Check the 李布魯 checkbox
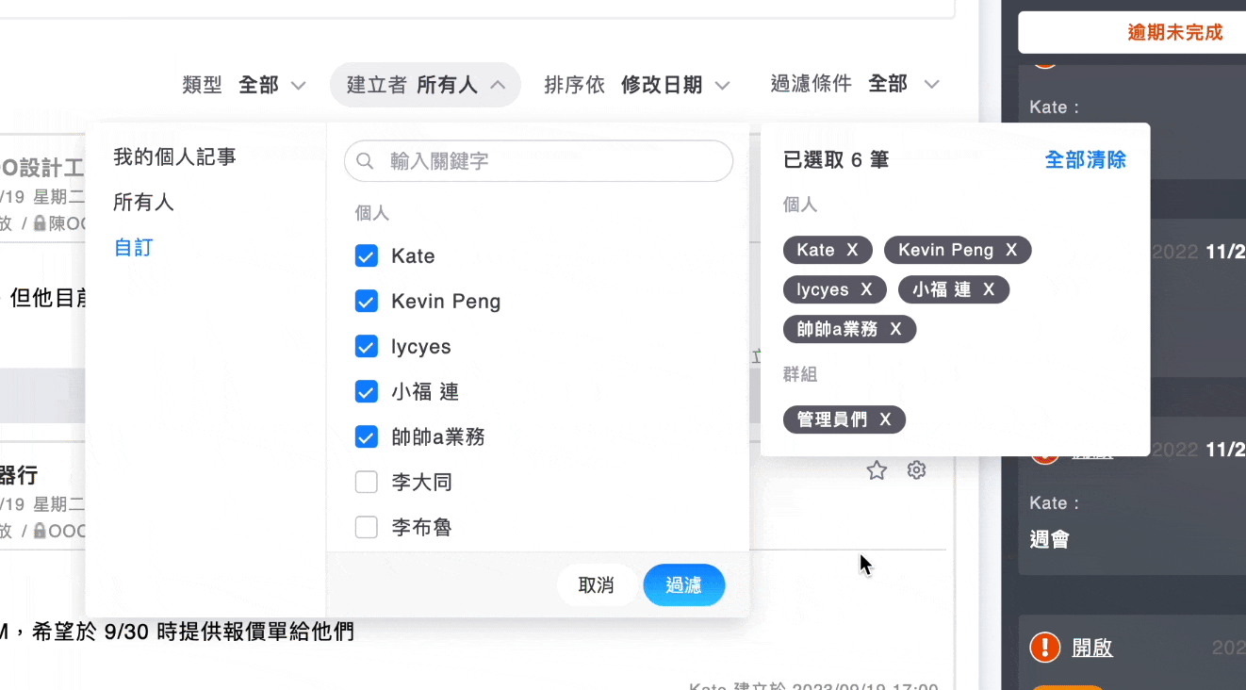Image resolution: width=1246 pixels, height=690 pixels. 366,527
